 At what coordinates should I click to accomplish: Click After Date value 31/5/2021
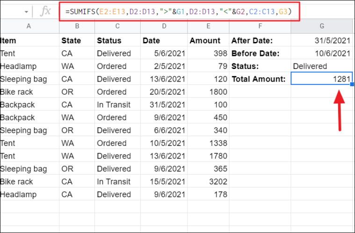click(x=322, y=40)
